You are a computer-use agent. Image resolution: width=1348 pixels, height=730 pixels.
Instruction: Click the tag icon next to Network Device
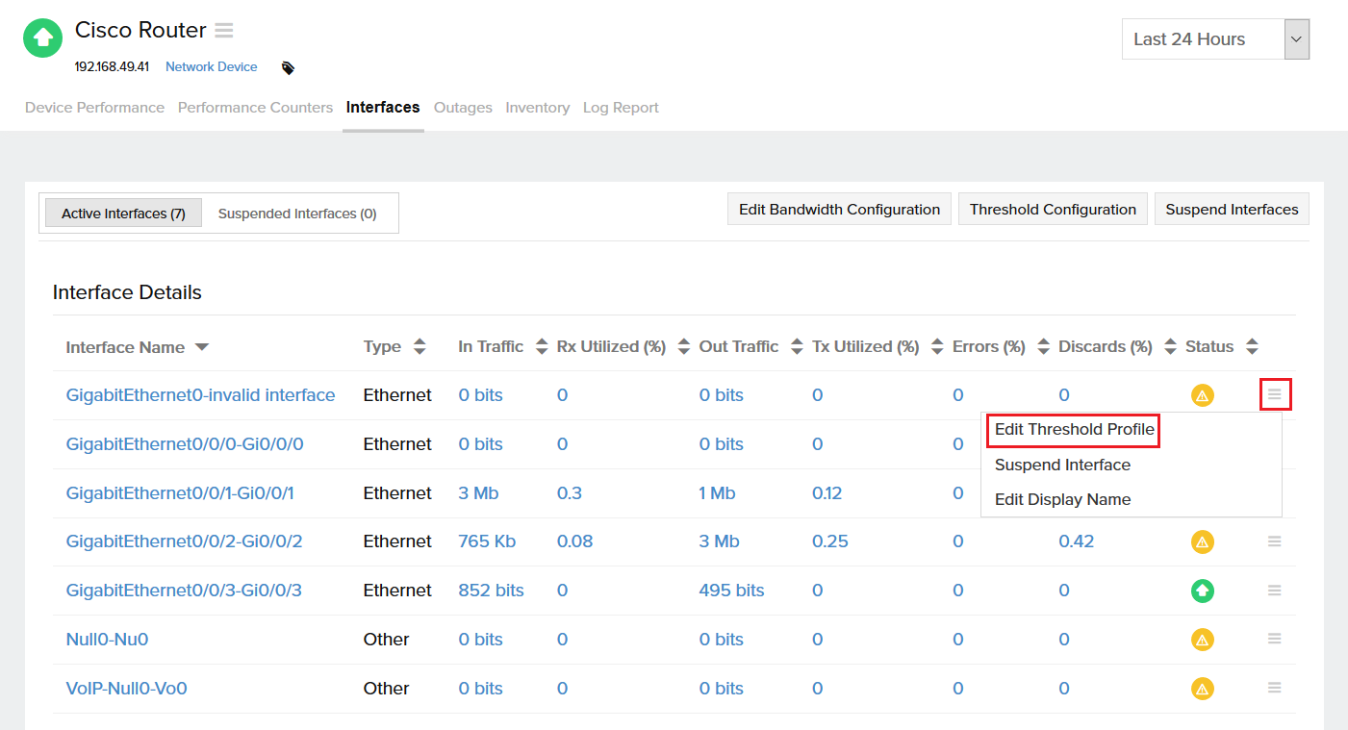point(288,67)
